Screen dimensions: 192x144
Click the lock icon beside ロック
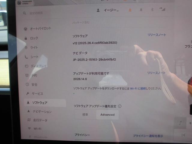point(26,38)
